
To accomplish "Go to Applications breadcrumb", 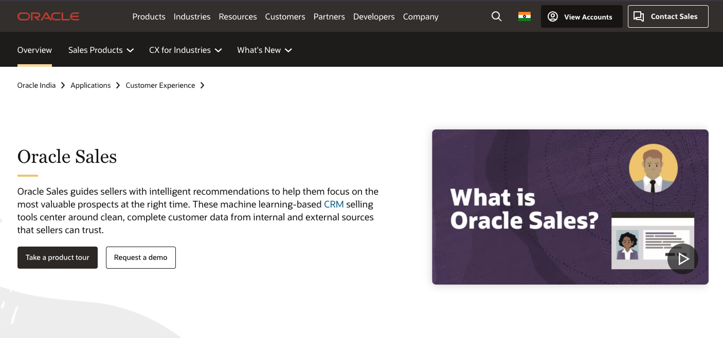I will click(91, 85).
